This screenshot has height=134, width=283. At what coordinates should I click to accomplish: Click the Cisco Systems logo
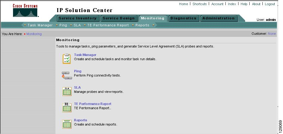[25, 11]
